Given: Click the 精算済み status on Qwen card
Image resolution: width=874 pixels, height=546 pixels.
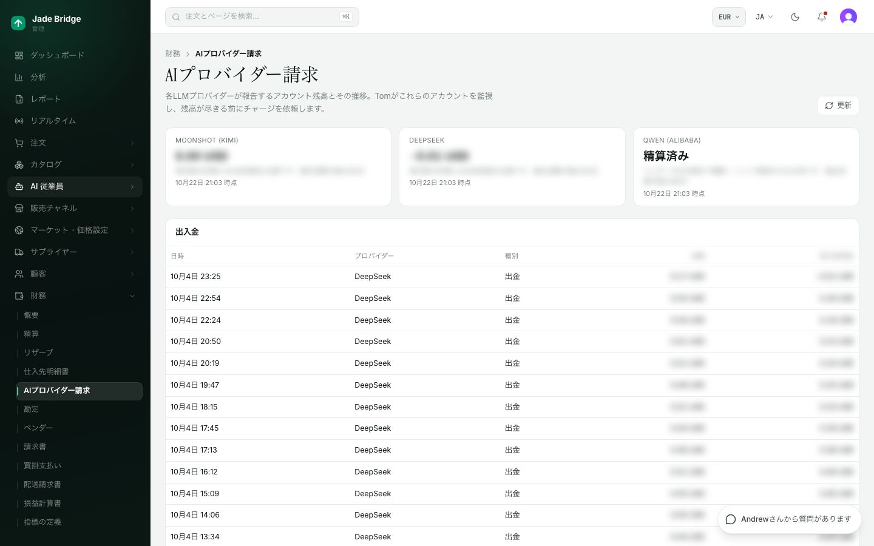Looking at the screenshot, I should coord(666,156).
